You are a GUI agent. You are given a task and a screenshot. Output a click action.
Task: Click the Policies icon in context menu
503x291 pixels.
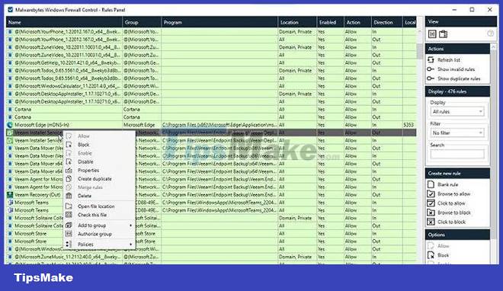coord(69,245)
